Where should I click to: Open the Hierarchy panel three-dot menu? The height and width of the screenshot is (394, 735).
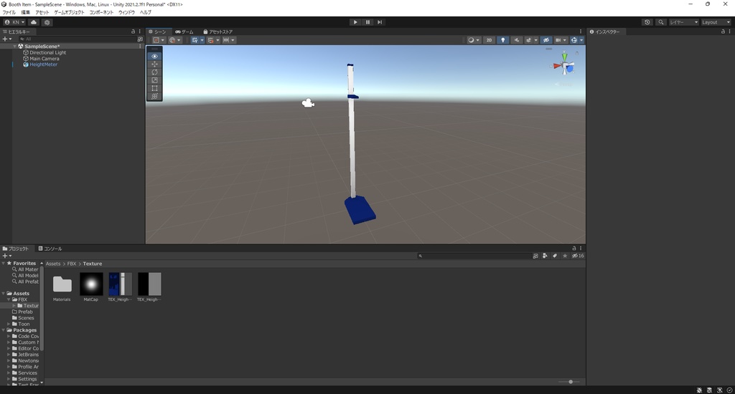tap(140, 32)
